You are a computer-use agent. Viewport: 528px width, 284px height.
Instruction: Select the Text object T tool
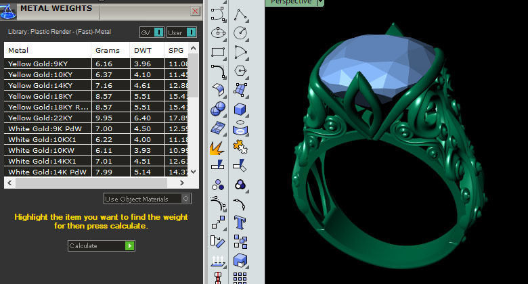tap(240, 222)
